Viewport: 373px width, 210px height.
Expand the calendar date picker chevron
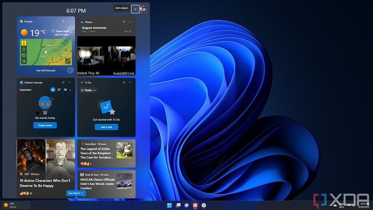[x=70, y=90]
